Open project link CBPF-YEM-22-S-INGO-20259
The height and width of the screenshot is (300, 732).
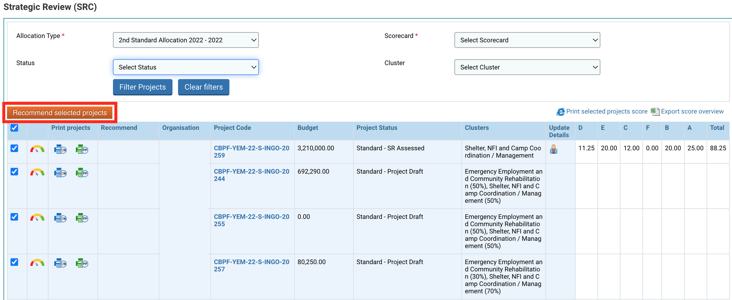point(252,152)
